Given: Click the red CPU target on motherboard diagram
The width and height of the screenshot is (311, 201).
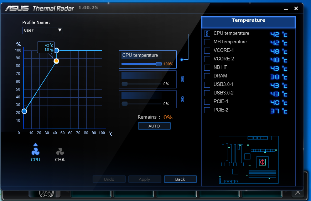Looking at the screenshot, I should 263,162.
